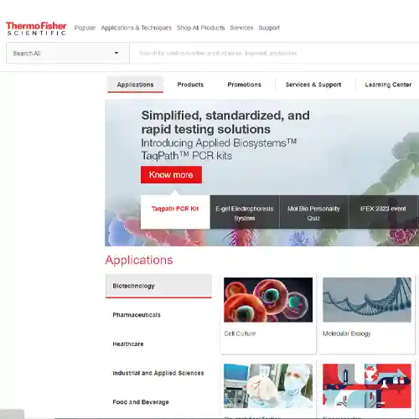
Task: Click the Cell Culture link text
Action: [240, 334]
